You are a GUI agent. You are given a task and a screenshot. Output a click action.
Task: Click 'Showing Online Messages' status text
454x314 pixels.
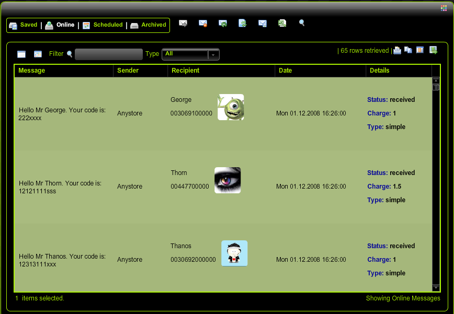tap(403, 298)
